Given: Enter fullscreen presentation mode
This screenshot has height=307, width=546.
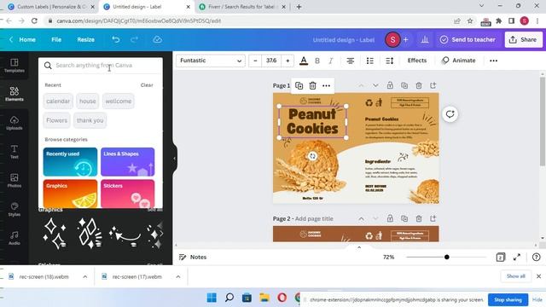Looking at the screenshot, I should point(517,258).
